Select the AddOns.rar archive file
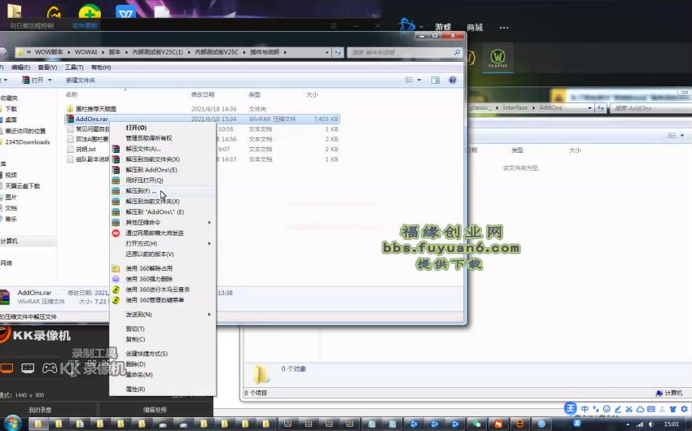 [91, 119]
